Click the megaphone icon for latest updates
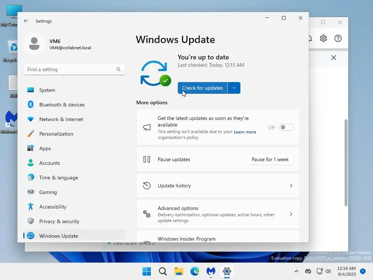Screen dimensions: 373x280 [x=147, y=127]
